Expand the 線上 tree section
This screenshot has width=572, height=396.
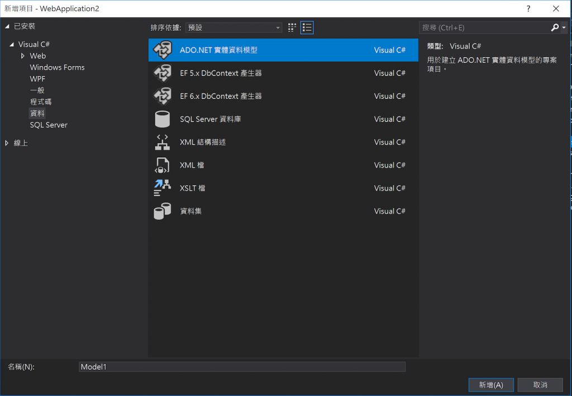(x=7, y=143)
